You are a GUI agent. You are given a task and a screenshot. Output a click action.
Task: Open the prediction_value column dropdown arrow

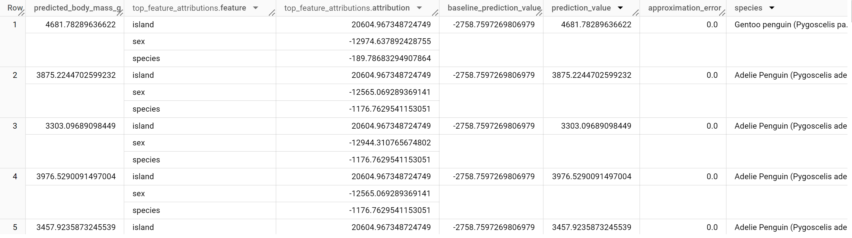coord(621,8)
